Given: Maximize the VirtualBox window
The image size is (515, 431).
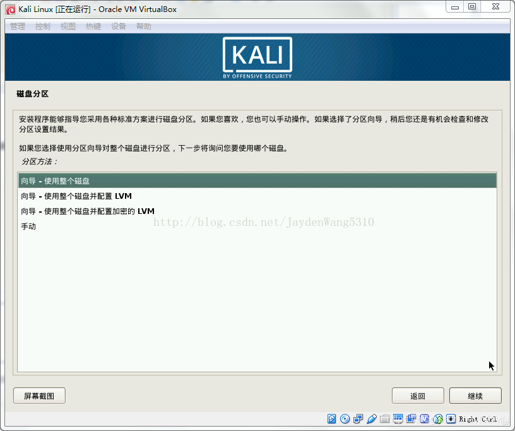Looking at the screenshot, I should click(472, 7).
